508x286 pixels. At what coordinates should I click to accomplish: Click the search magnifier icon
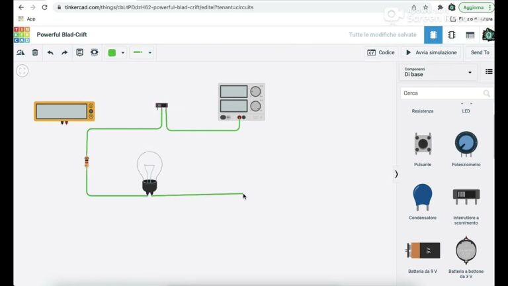tap(487, 93)
